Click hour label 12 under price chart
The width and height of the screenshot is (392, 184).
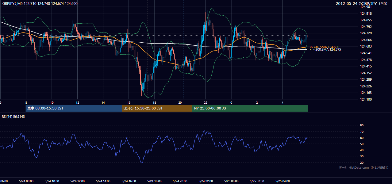(x=77, y=102)
